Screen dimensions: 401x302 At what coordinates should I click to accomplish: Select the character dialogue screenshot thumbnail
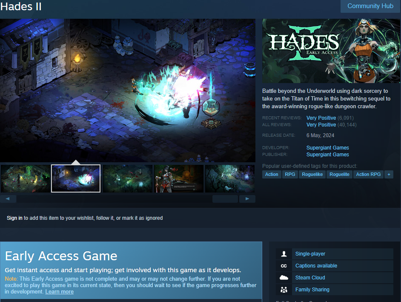pos(179,178)
